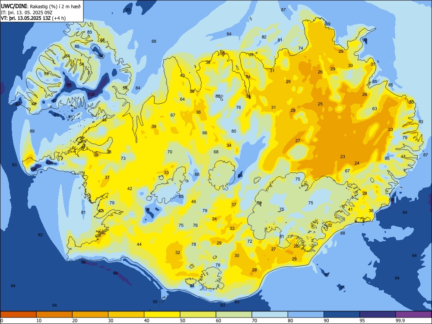432x324 pixels.
Task: Click the map value '47'
Action: point(403,157)
